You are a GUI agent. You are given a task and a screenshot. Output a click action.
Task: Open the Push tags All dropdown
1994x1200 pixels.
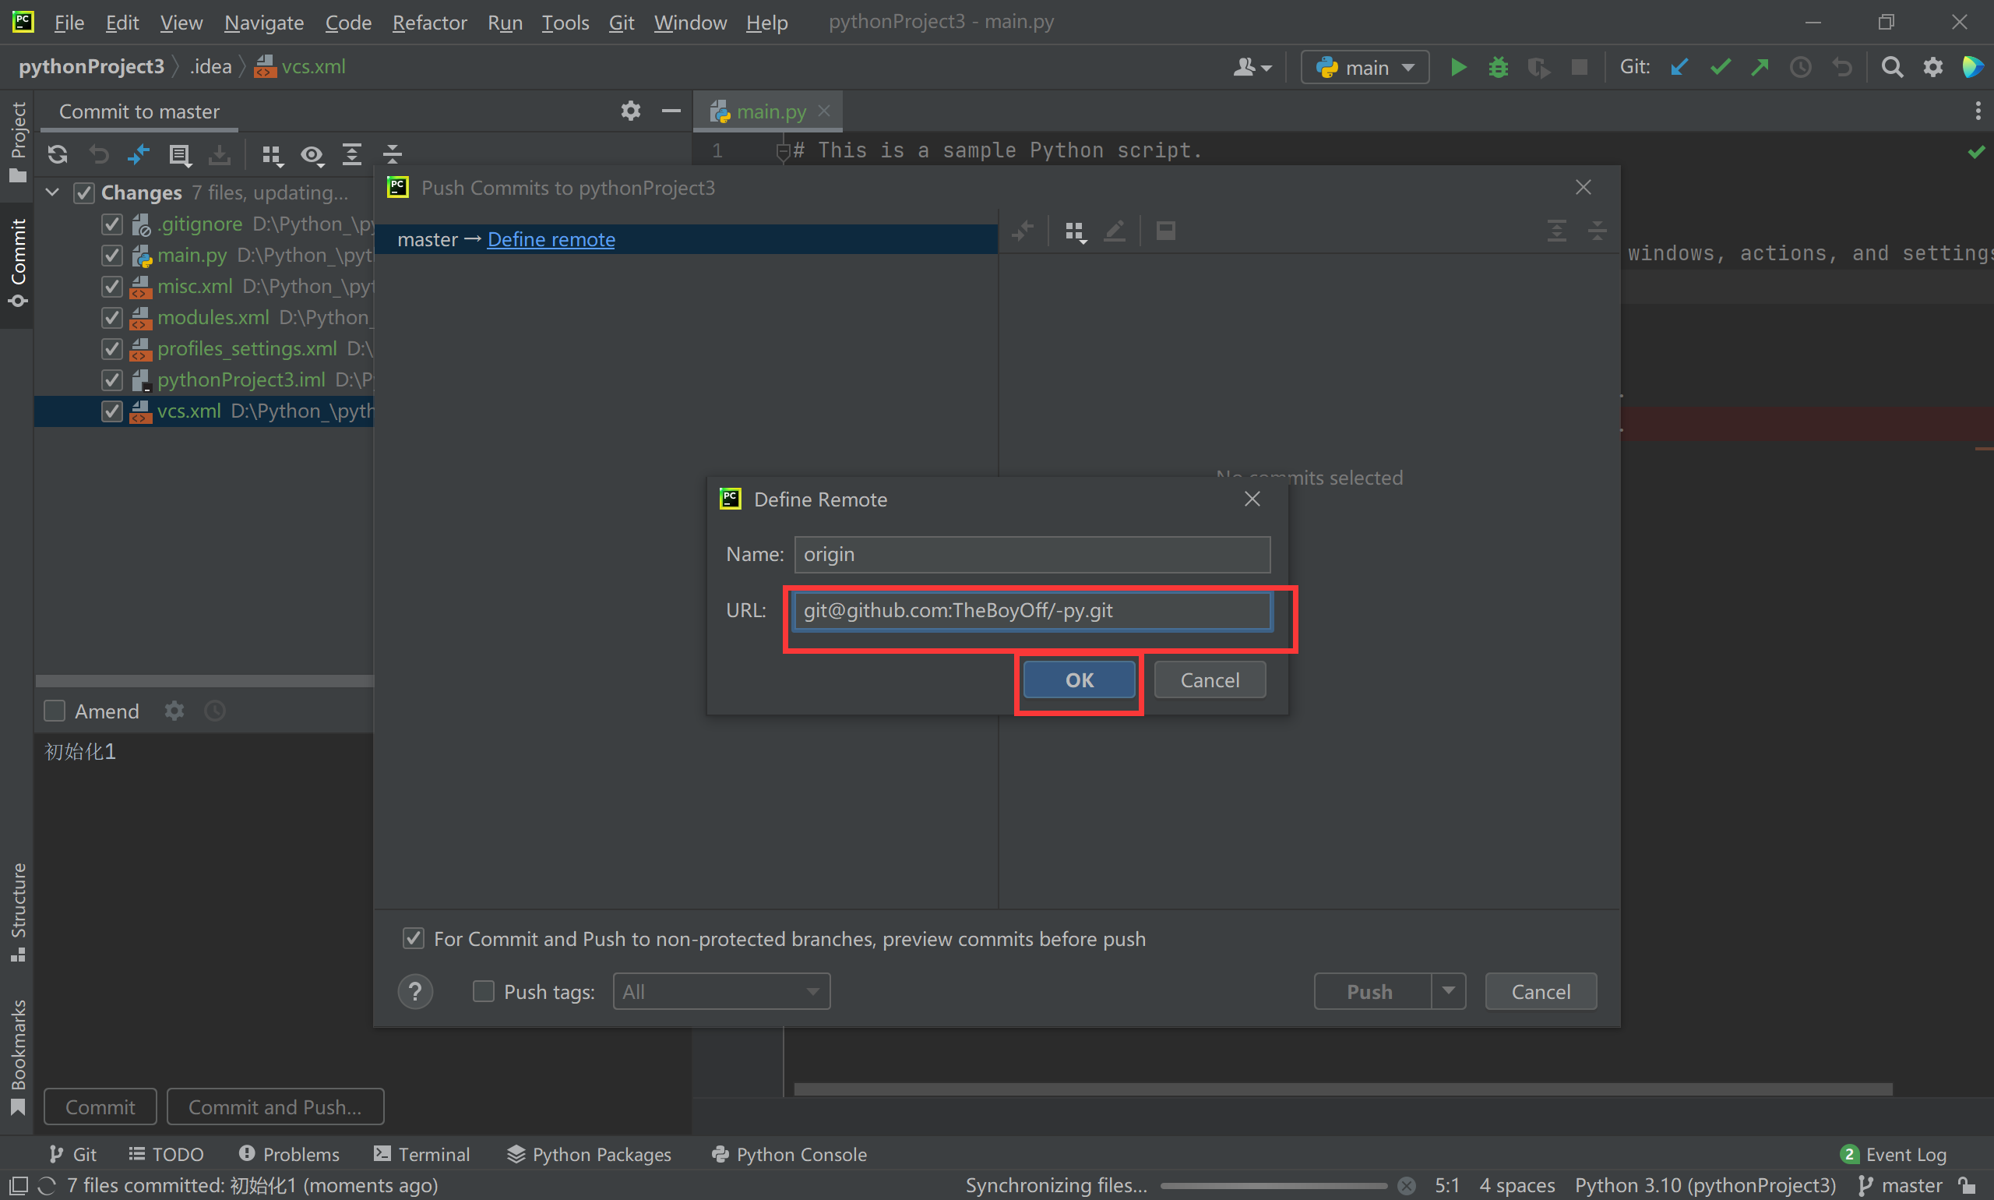721,991
